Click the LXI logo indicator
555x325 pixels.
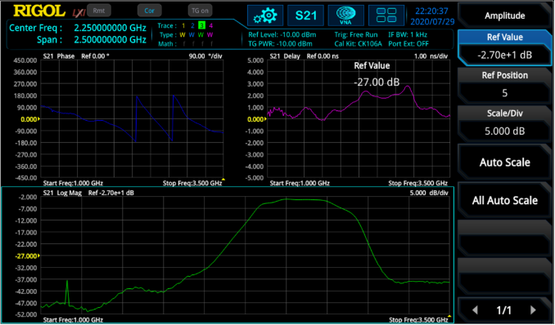(x=79, y=13)
